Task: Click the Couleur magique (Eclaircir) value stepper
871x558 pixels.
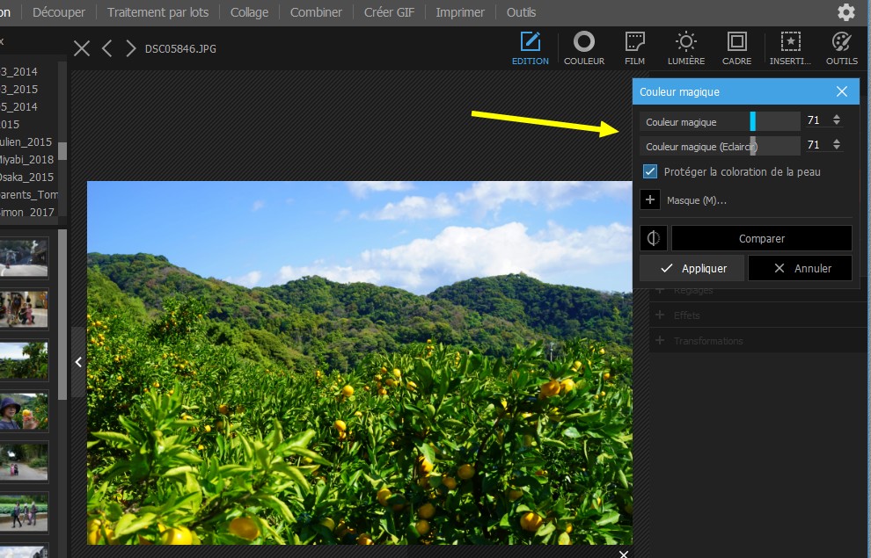Action: [x=837, y=145]
